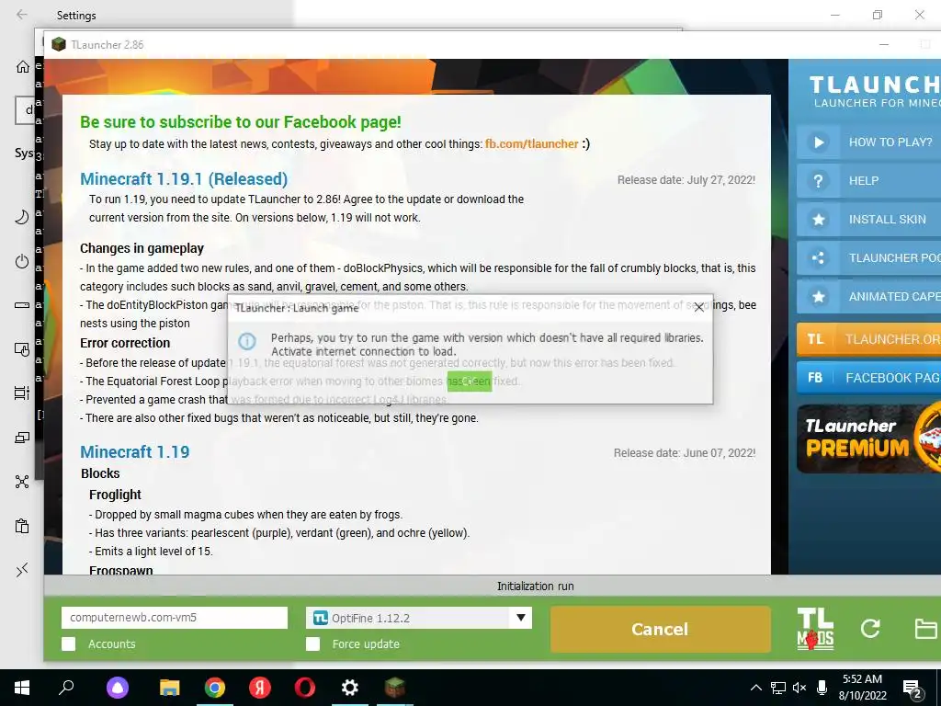This screenshot has height=706, width=941.
Task: Close the Launch game dialog with X
Action: click(698, 308)
